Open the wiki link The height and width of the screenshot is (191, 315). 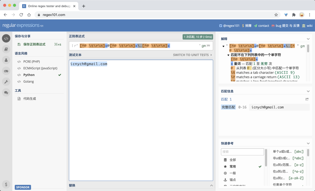click(x=307, y=26)
